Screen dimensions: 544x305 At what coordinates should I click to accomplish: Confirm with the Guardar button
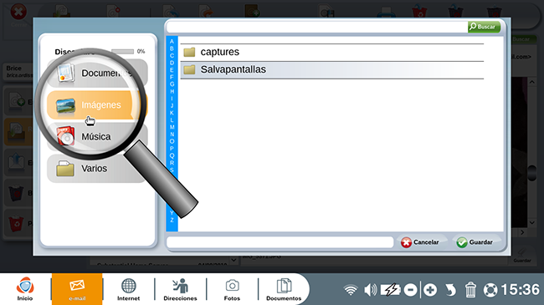pyautogui.click(x=475, y=242)
